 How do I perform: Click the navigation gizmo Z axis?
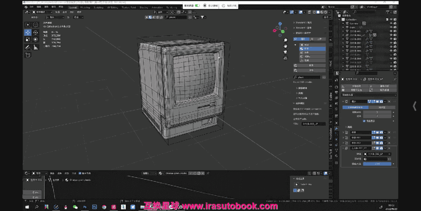pyautogui.click(x=280, y=24)
